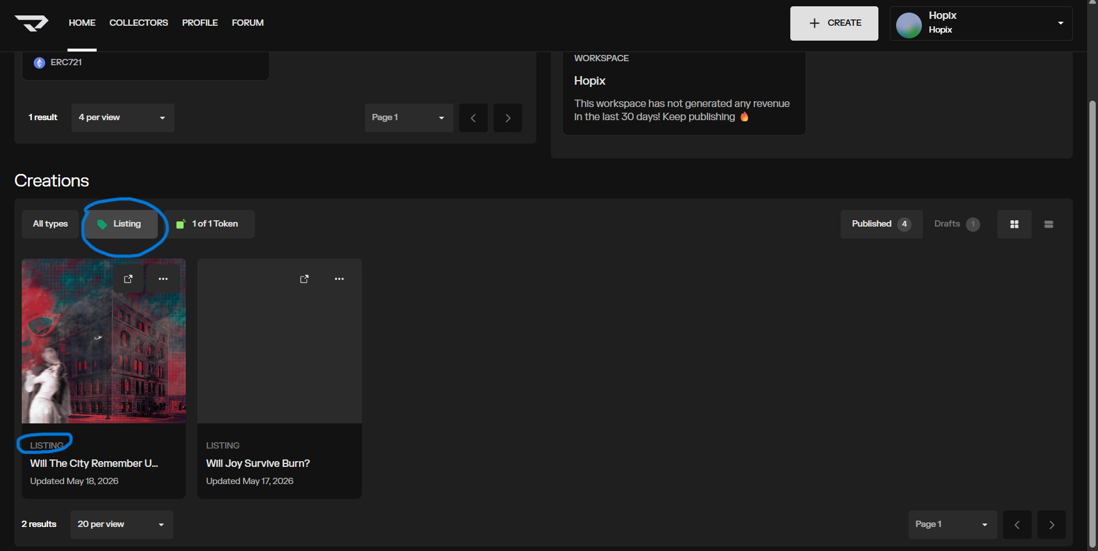Image resolution: width=1098 pixels, height=551 pixels.
Task: Switch to grid view layout
Action: tap(1015, 224)
